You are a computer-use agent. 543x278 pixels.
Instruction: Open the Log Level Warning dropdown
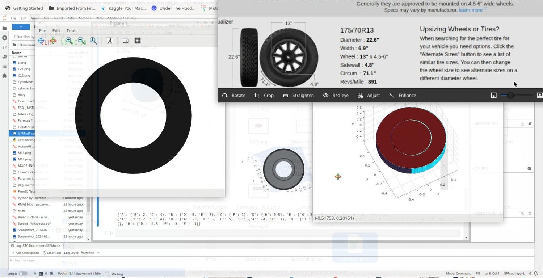tap(90, 253)
